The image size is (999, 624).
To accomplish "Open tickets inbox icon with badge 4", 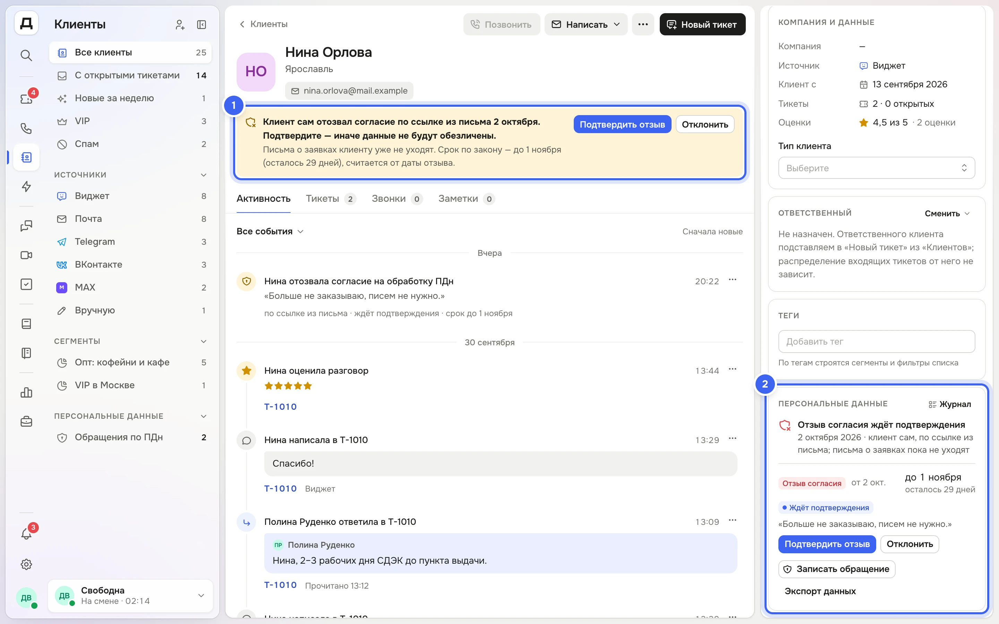I will (x=26, y=99).
